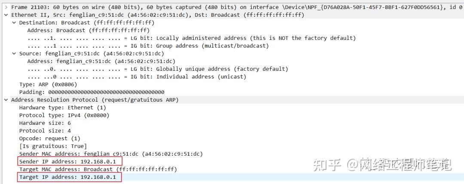The width and height of the screenshot is (464, 184).
Task: Click the Padding zeros field
Action: point(92,92)
